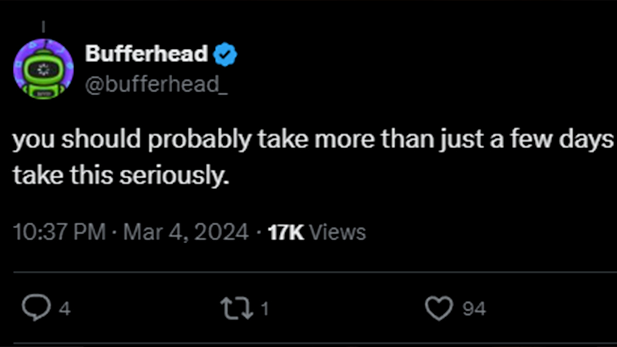Click the "take this seriously." text line
Viewport: 617px width, 347px height.
(119, 176)
